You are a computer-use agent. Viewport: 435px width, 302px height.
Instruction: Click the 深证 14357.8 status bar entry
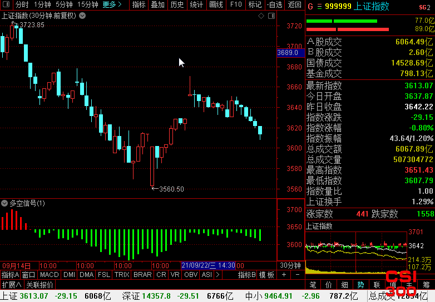coord(177,296)
